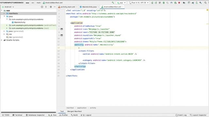Screen dimensions: 209x117
Task: Close the AndroidManifest.xml tab
Action: [123, 7]
